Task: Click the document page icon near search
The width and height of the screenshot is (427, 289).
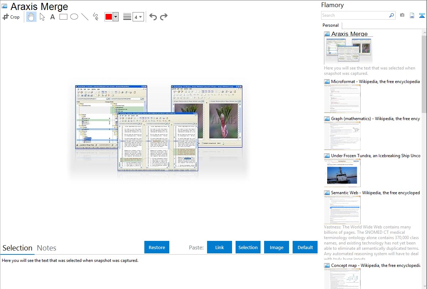Action: point(412,15)
